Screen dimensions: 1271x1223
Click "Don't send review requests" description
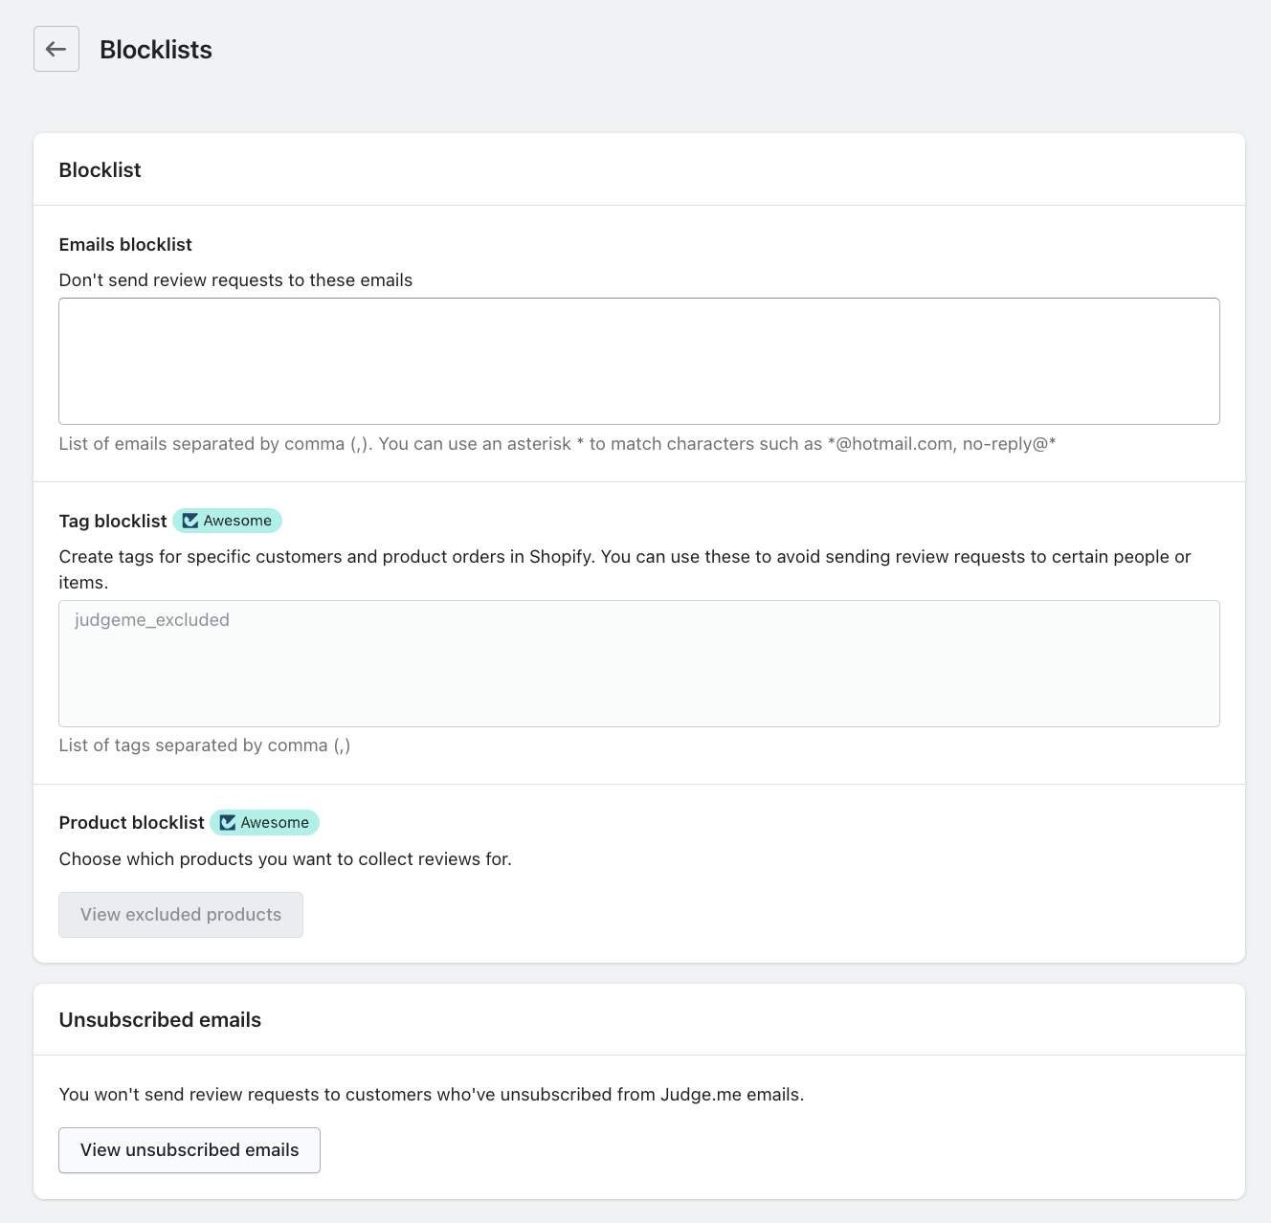tap(235, 280)
